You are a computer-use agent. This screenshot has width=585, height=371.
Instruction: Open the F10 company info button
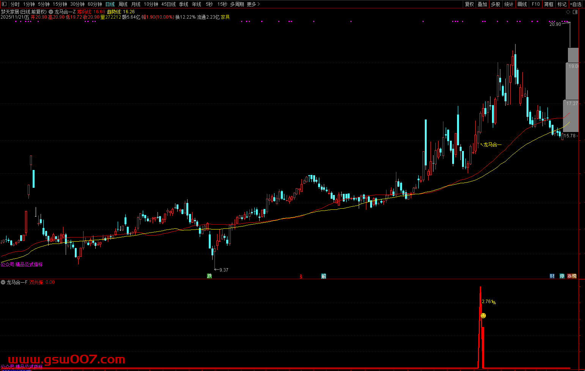coord(535,4)
